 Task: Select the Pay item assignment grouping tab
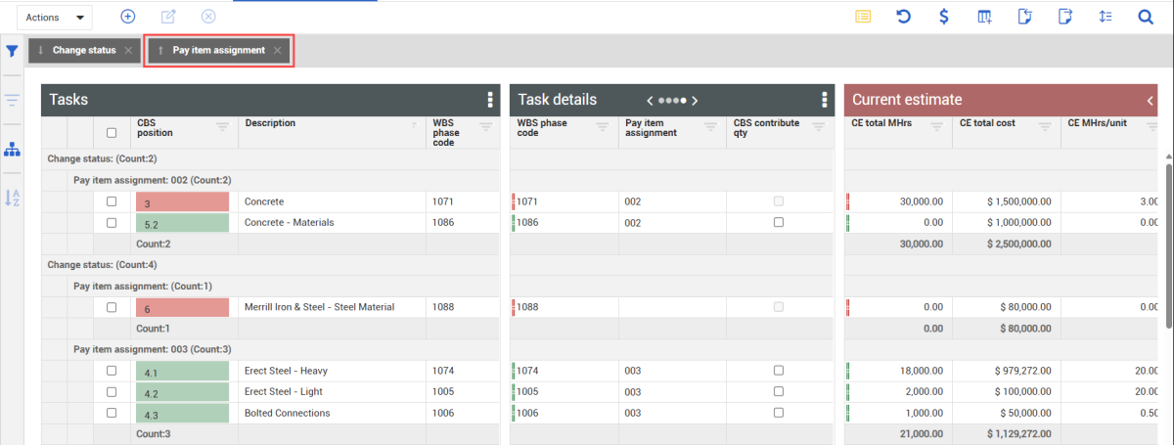pyautogui.click(x=218, y=51)
